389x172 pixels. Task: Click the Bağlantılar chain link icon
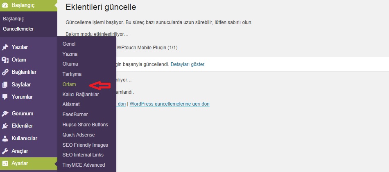click(x=5, y=73)
